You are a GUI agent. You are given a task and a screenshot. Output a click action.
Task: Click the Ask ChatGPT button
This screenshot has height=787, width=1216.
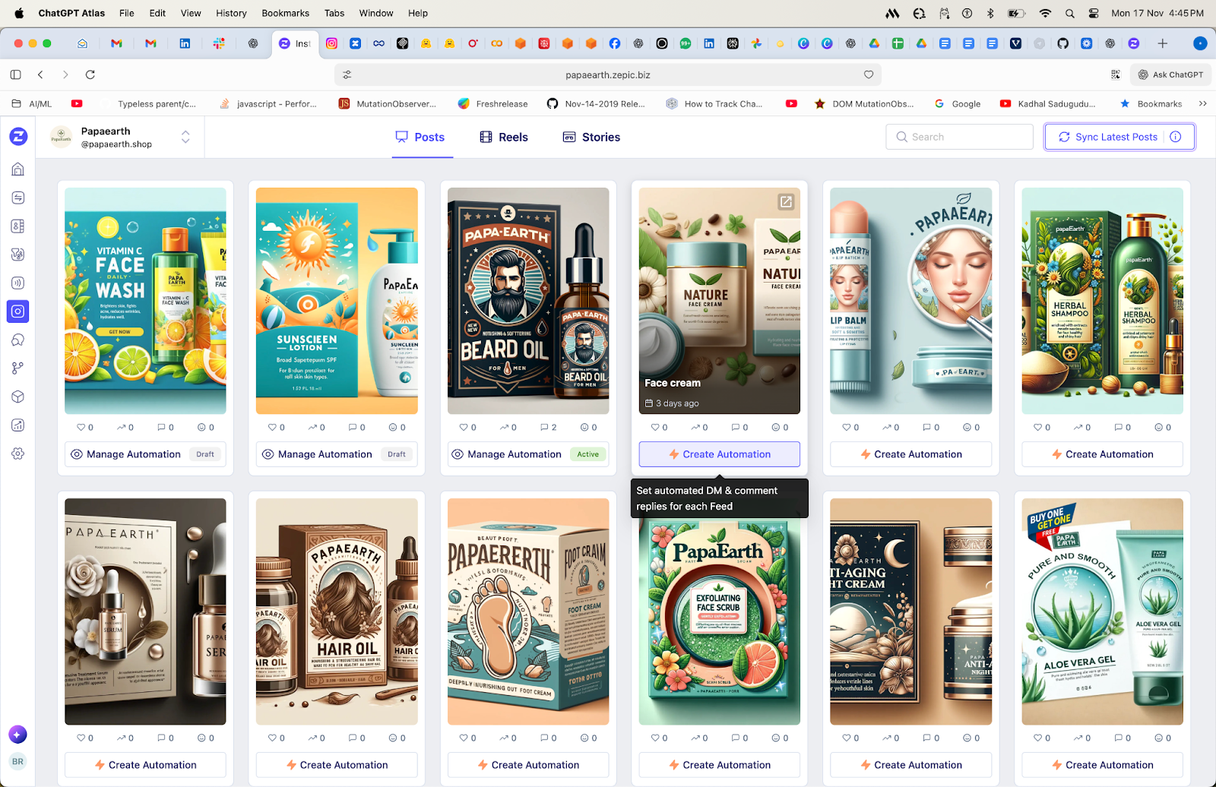coord(1170,74)
